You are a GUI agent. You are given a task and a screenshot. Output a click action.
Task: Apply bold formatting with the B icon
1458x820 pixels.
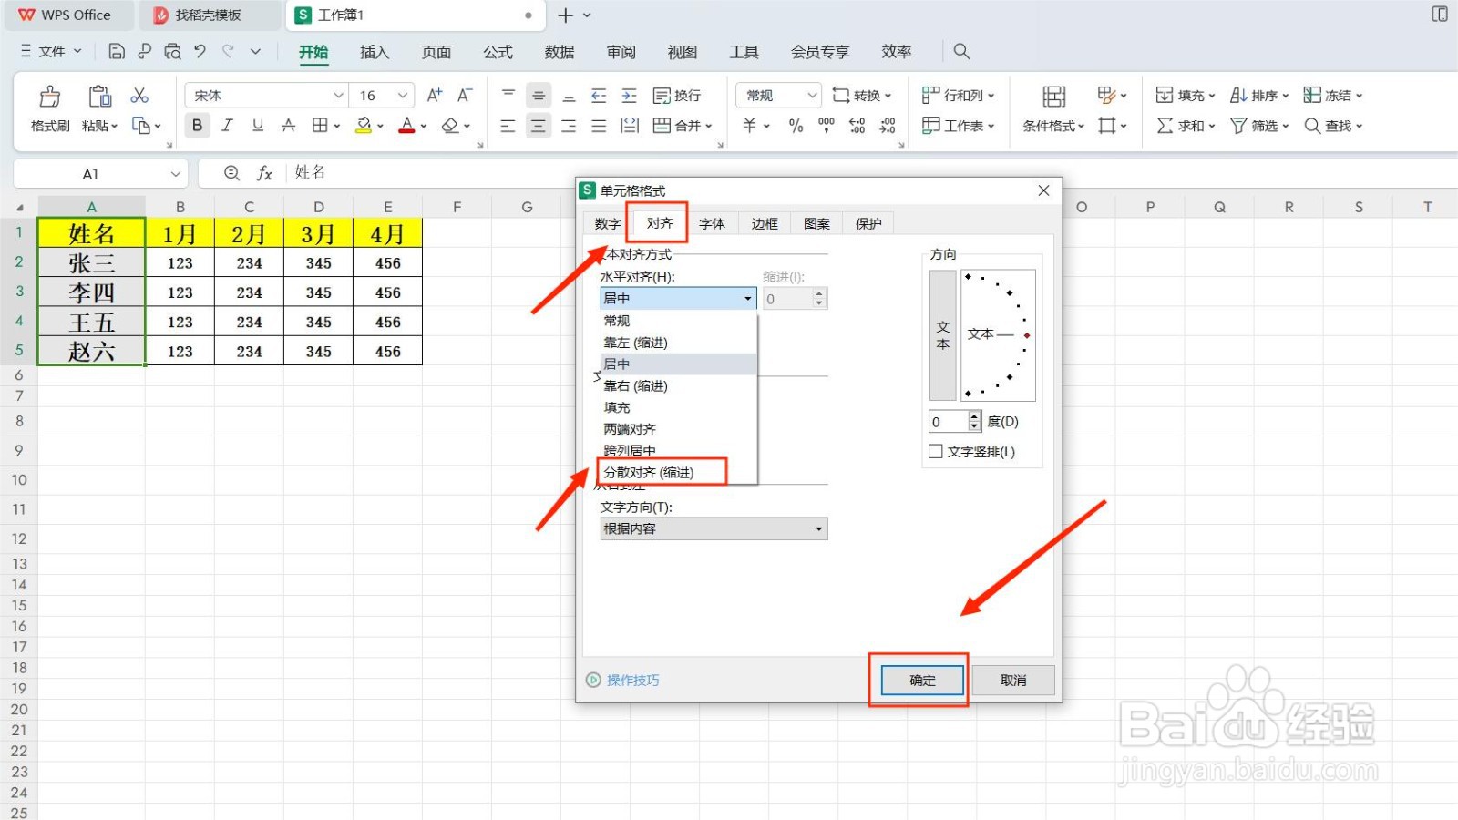point(197,126)
